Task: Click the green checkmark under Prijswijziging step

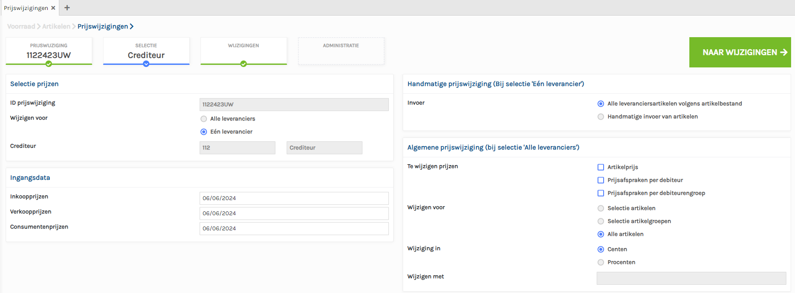Action: 49,64
